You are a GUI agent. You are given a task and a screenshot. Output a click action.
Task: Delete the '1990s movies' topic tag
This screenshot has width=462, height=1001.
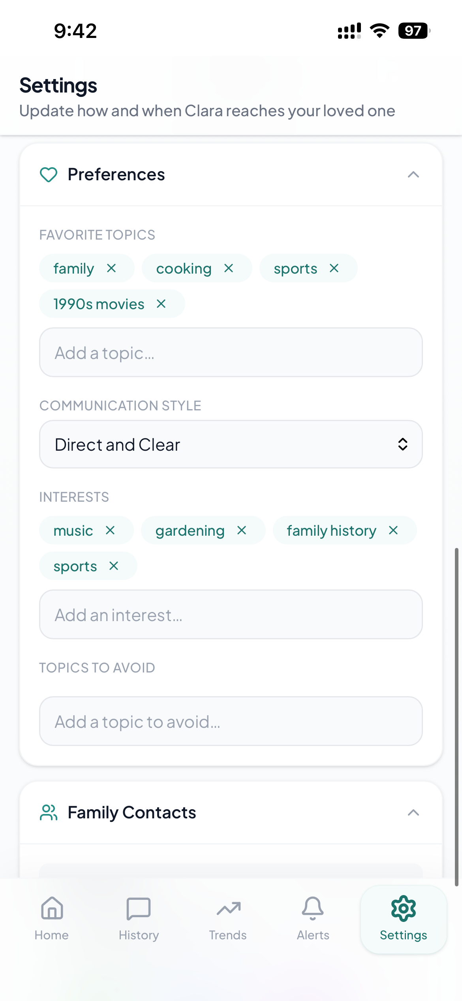(x=161, y=304)
